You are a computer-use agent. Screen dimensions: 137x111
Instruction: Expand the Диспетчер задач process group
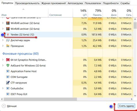3,40
